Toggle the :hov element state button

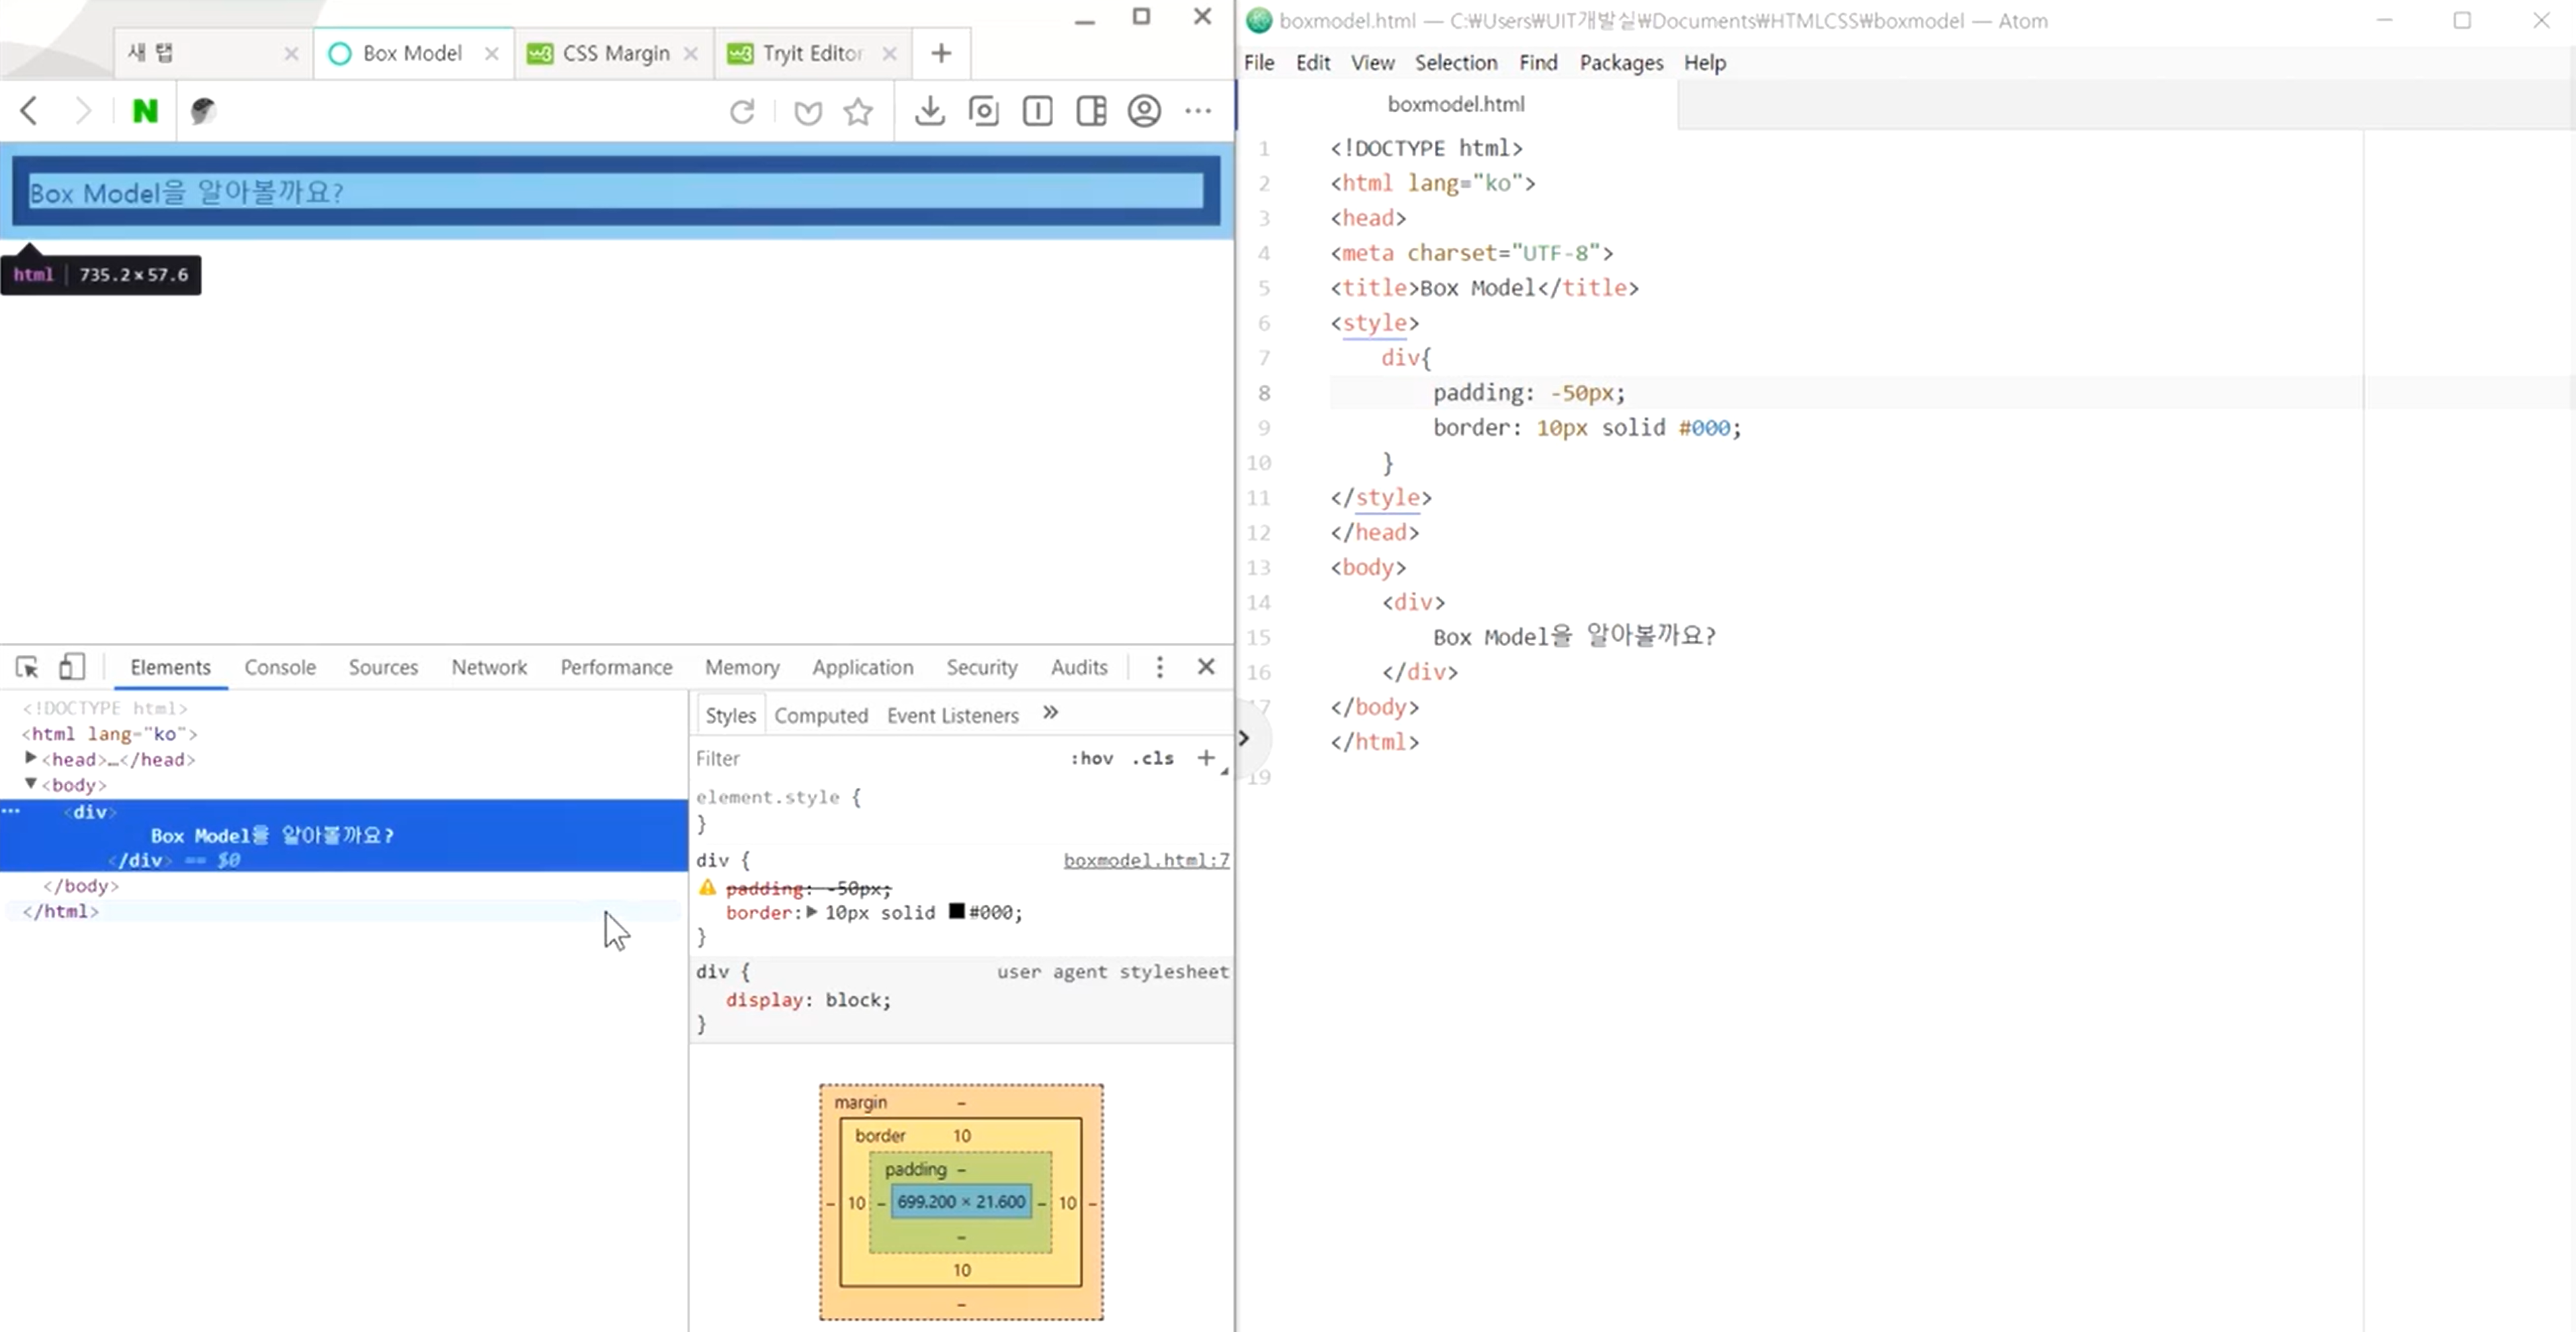(1091, 758)
